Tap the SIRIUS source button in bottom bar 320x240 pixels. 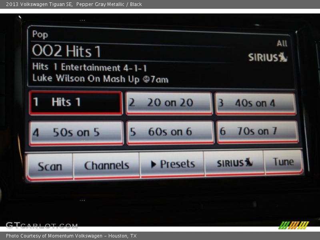point(234,163)
